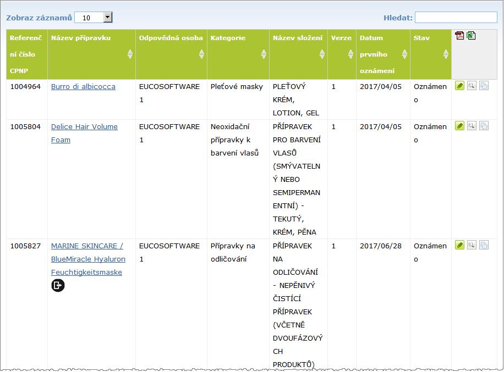View details icon for Delice Hair Volume Foam
This screenshot has height=372, width=504.
pos(472,126)
